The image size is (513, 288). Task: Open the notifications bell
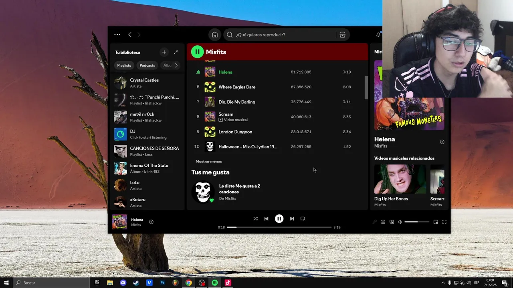coord(378,35)
